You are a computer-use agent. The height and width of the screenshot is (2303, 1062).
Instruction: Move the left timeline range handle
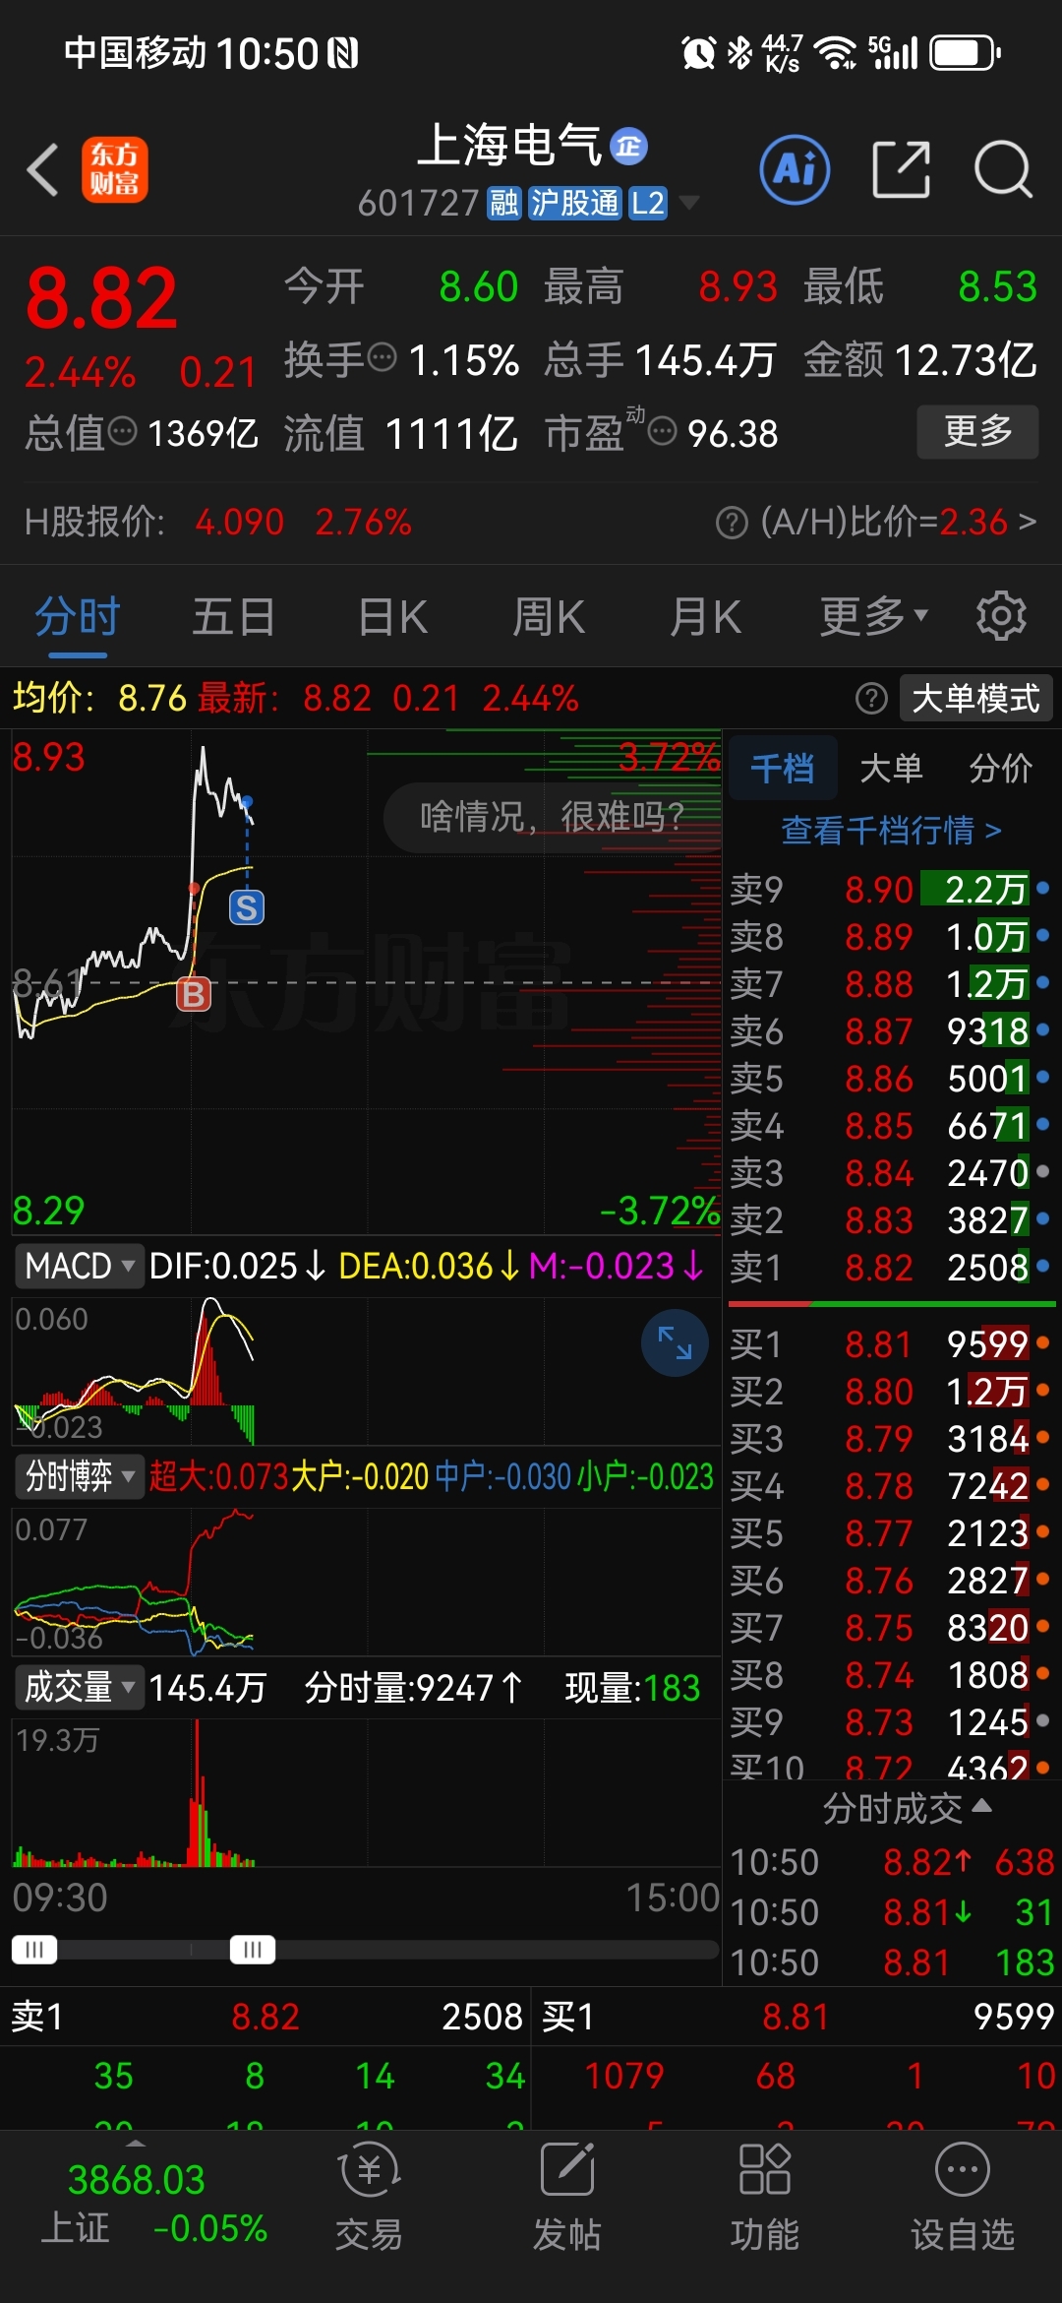click(34, 1950)
